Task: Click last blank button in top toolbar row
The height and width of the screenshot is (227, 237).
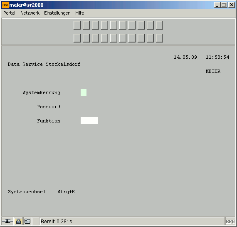Action: tap(159, 25)
